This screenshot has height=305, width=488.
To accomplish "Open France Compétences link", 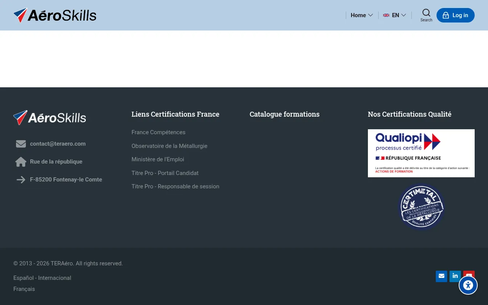I will coord(159,132).
